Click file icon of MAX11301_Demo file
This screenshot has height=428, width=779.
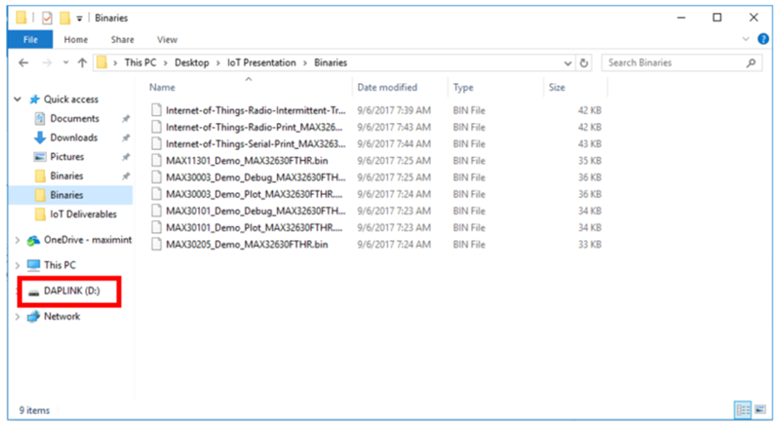(157, 160)
